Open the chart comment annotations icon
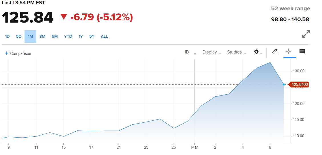Viewport: 322px width, 155px height. tap(302, 51)
